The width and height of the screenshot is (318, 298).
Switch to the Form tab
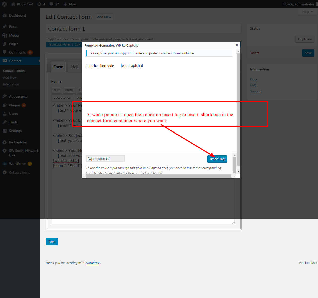click(x=58, y=67)
